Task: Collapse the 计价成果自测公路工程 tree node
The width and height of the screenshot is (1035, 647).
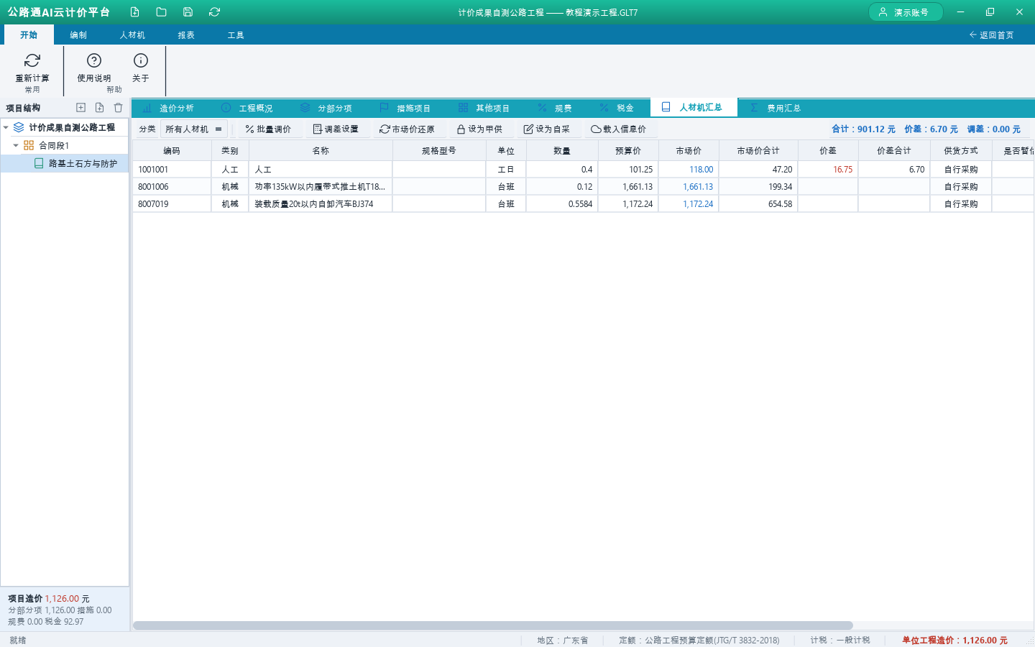Action: click(x=6, y=127)
